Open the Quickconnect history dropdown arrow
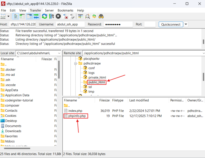Viewport: 205px width, 158px height. 186,24
